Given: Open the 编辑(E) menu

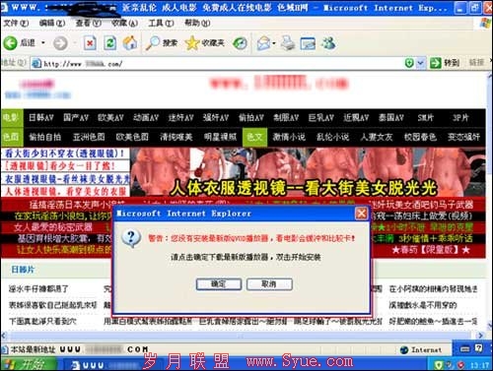Looking at the screenshot, I should (x=52, y=23).
